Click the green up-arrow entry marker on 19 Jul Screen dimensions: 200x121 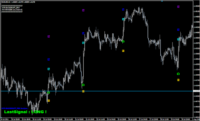48,93
